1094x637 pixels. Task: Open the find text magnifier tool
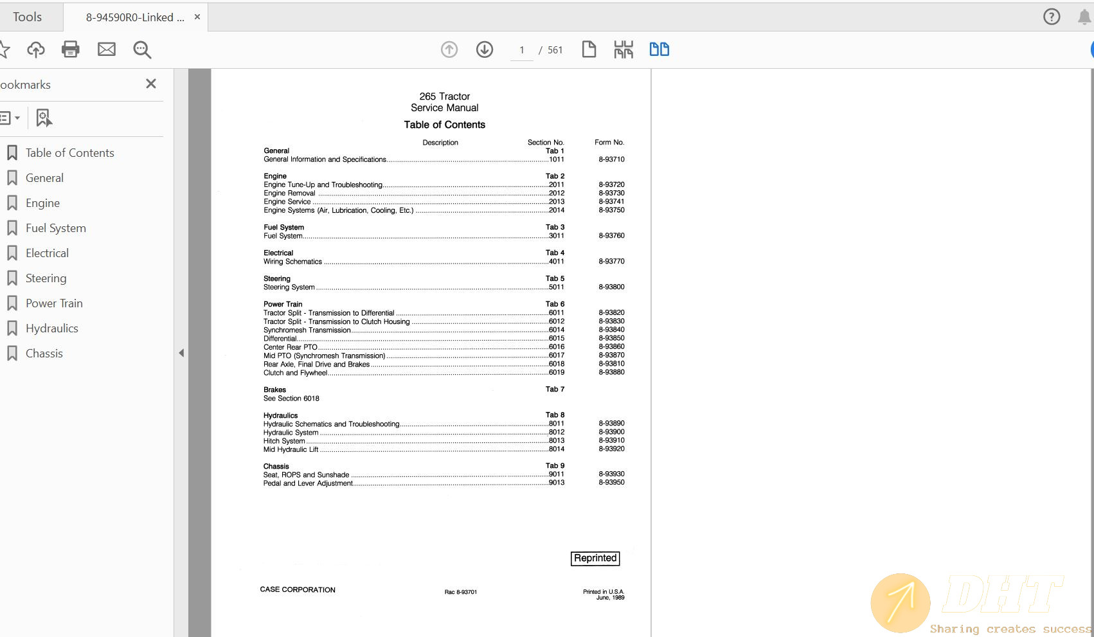coord(142,49)
